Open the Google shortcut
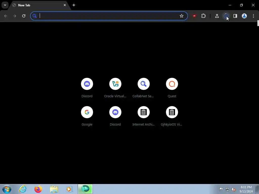The width and height of the screenshot is (259, 194). click(x=87, y=116)
